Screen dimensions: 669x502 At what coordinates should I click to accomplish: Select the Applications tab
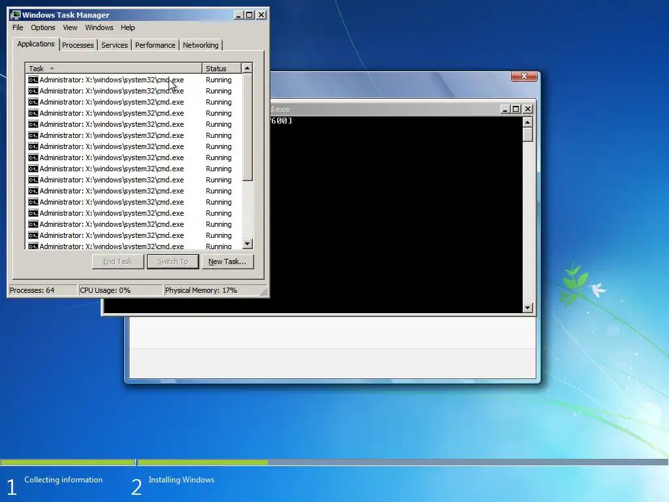click(36, 44)
